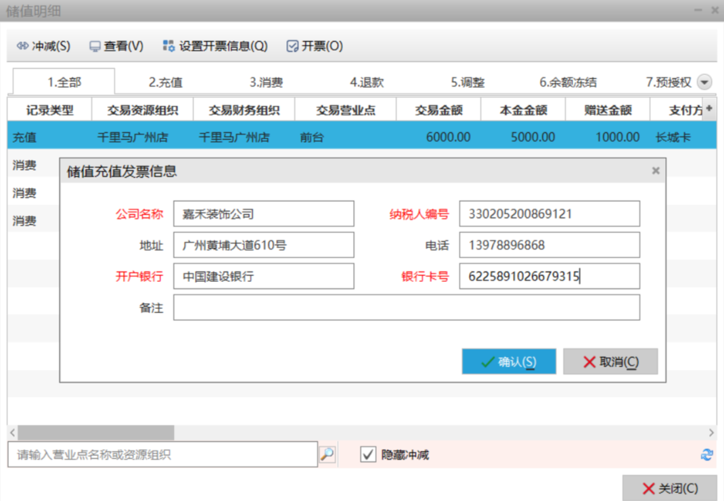Switch to the 2.充值 tab
Viewport: 724px width, 501px height.
point(165,82)
